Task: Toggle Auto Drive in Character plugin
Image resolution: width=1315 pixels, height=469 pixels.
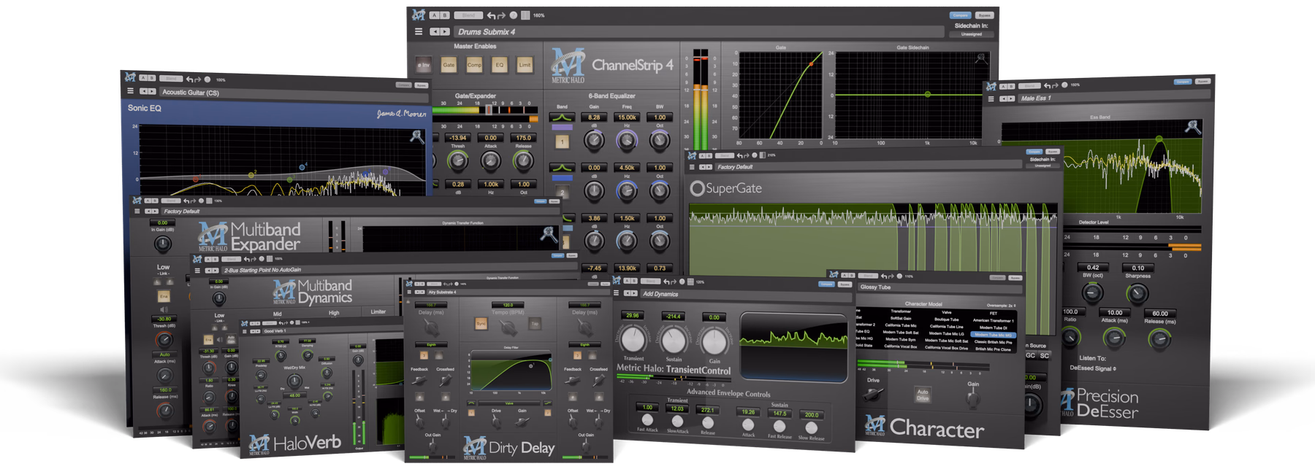Action: pyautogui.click(x=923, y=395)
